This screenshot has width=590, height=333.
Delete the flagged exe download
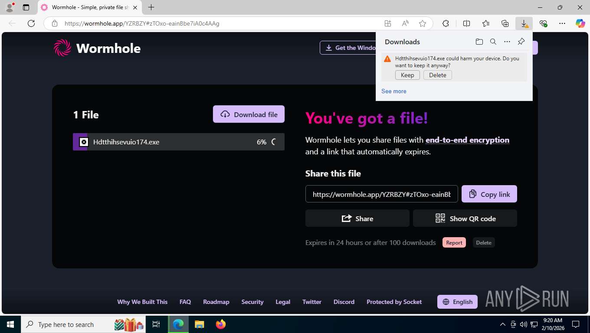(x=438, y=75)
